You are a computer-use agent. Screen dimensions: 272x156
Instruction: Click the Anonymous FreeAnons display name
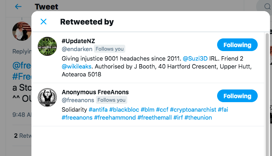[95, 92]
